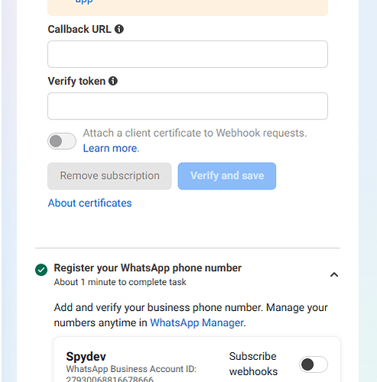Click the Remove subscription button
This screenshot has height=382, width=377.
(109, 176)
